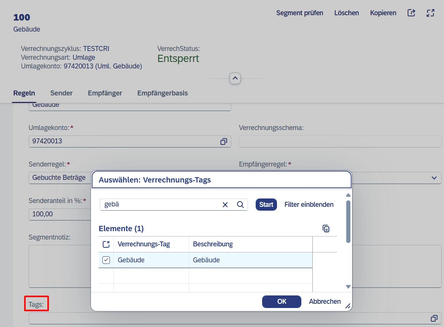
Task: Open value help for Umlagekonto field
Action: coord(224,141)
